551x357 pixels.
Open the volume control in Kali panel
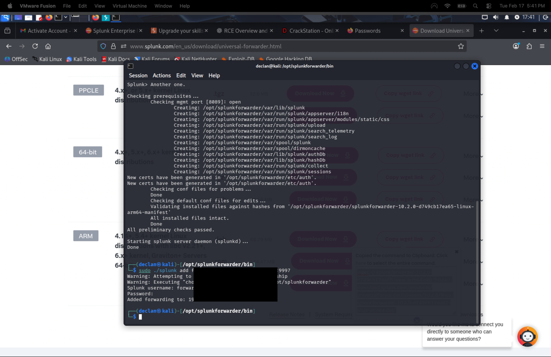pyautogui.click(x=496, y=18)
